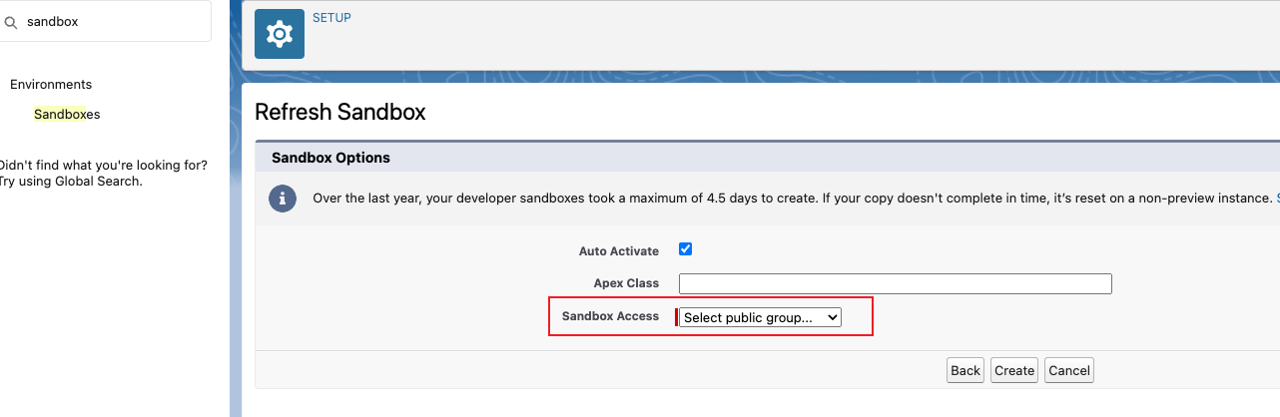The image size is (1280, 417).
Task: Open Sandboxes in the setup sidebar
Action: [x=67, y=114]
